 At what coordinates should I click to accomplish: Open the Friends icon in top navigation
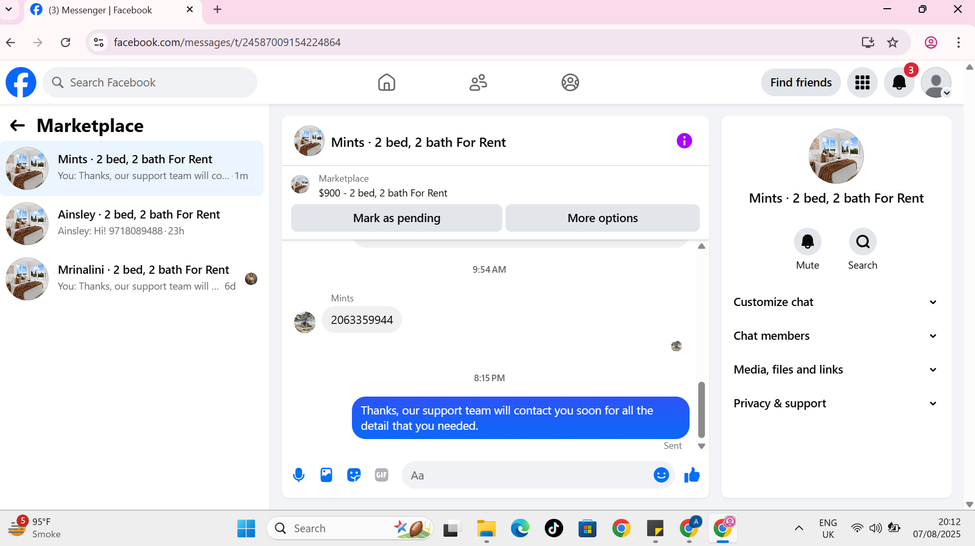478,82
